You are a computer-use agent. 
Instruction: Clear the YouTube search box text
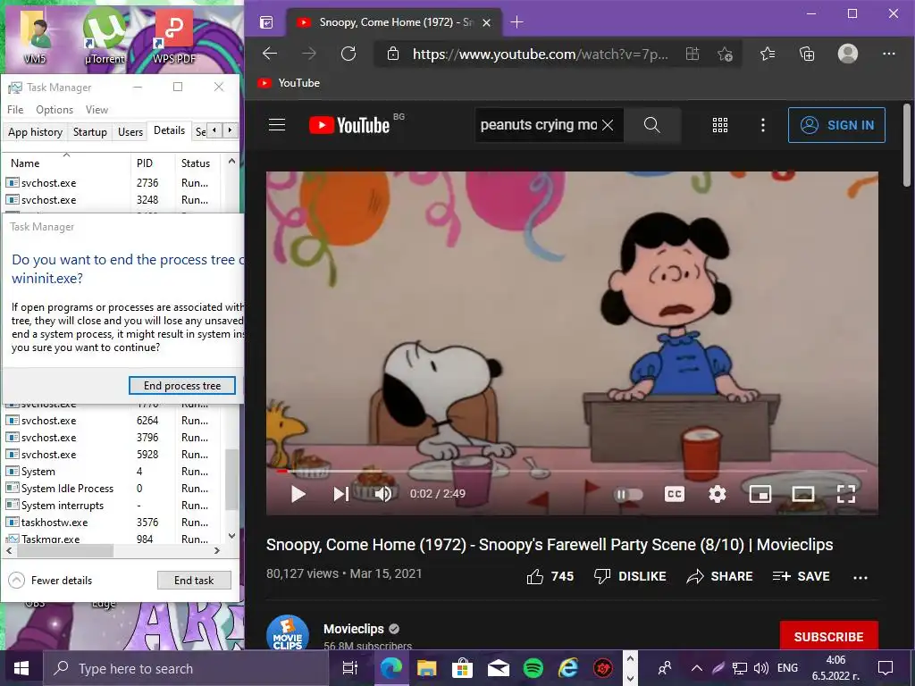(608, 125)
